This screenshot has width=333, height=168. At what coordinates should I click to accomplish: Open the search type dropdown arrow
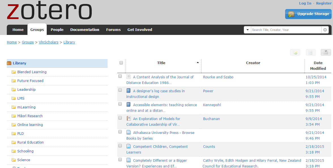point(247,30)
